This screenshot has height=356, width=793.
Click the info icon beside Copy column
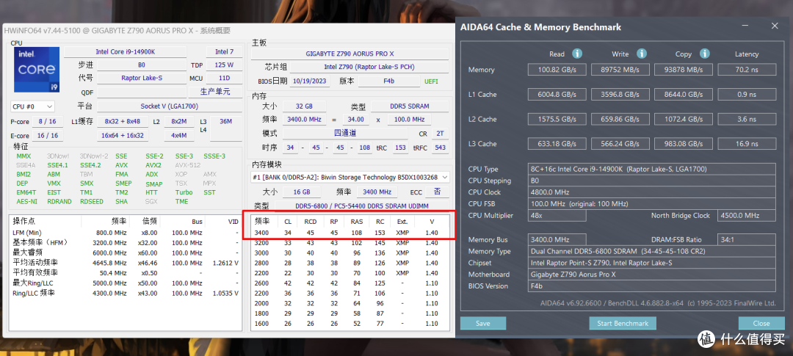704,54
